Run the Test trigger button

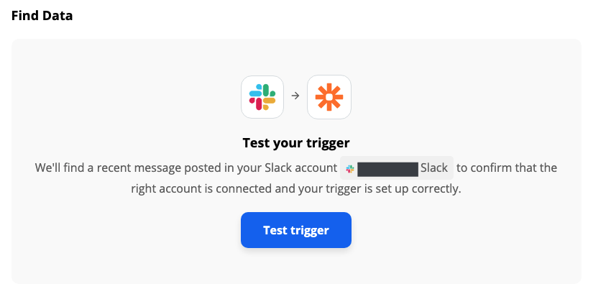coord(296,230)
